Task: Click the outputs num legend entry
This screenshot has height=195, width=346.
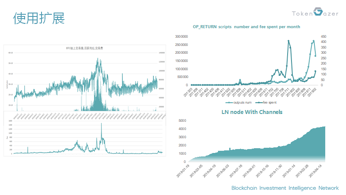Action: (x=239, y=102)
